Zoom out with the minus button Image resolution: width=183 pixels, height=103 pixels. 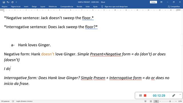pyautogui.click(x=160, y=101)
